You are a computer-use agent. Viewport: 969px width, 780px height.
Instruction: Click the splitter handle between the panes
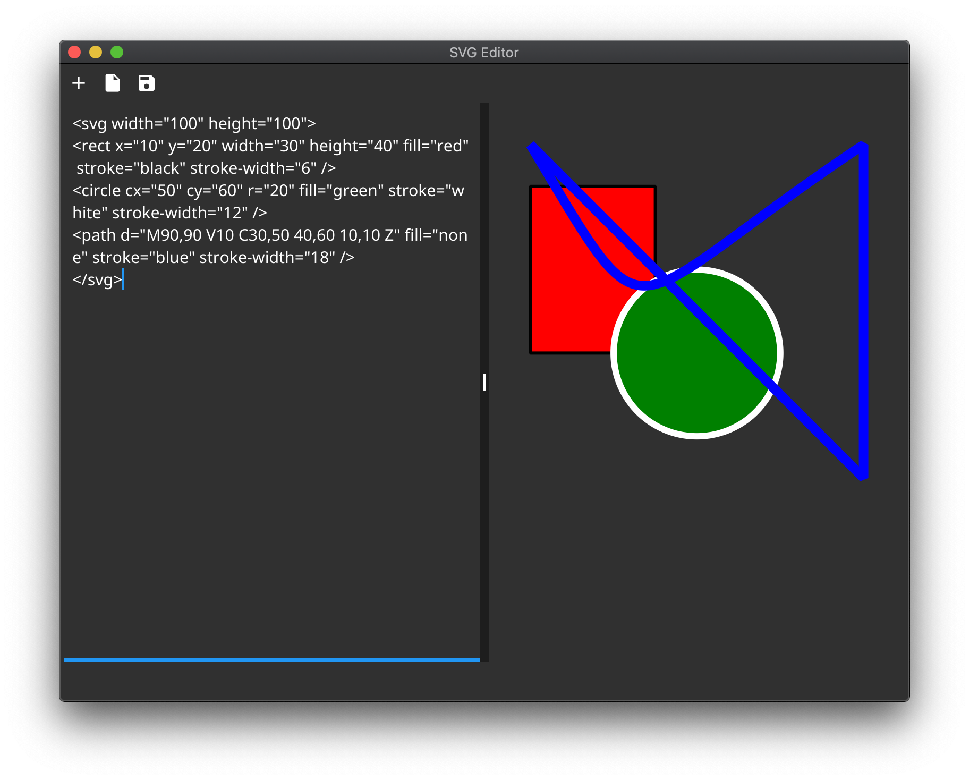(x=484, y=383)
